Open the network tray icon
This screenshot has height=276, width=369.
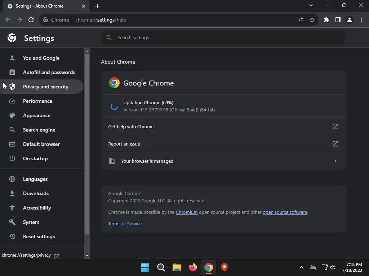pyautogui.click(x=325, y=267)
